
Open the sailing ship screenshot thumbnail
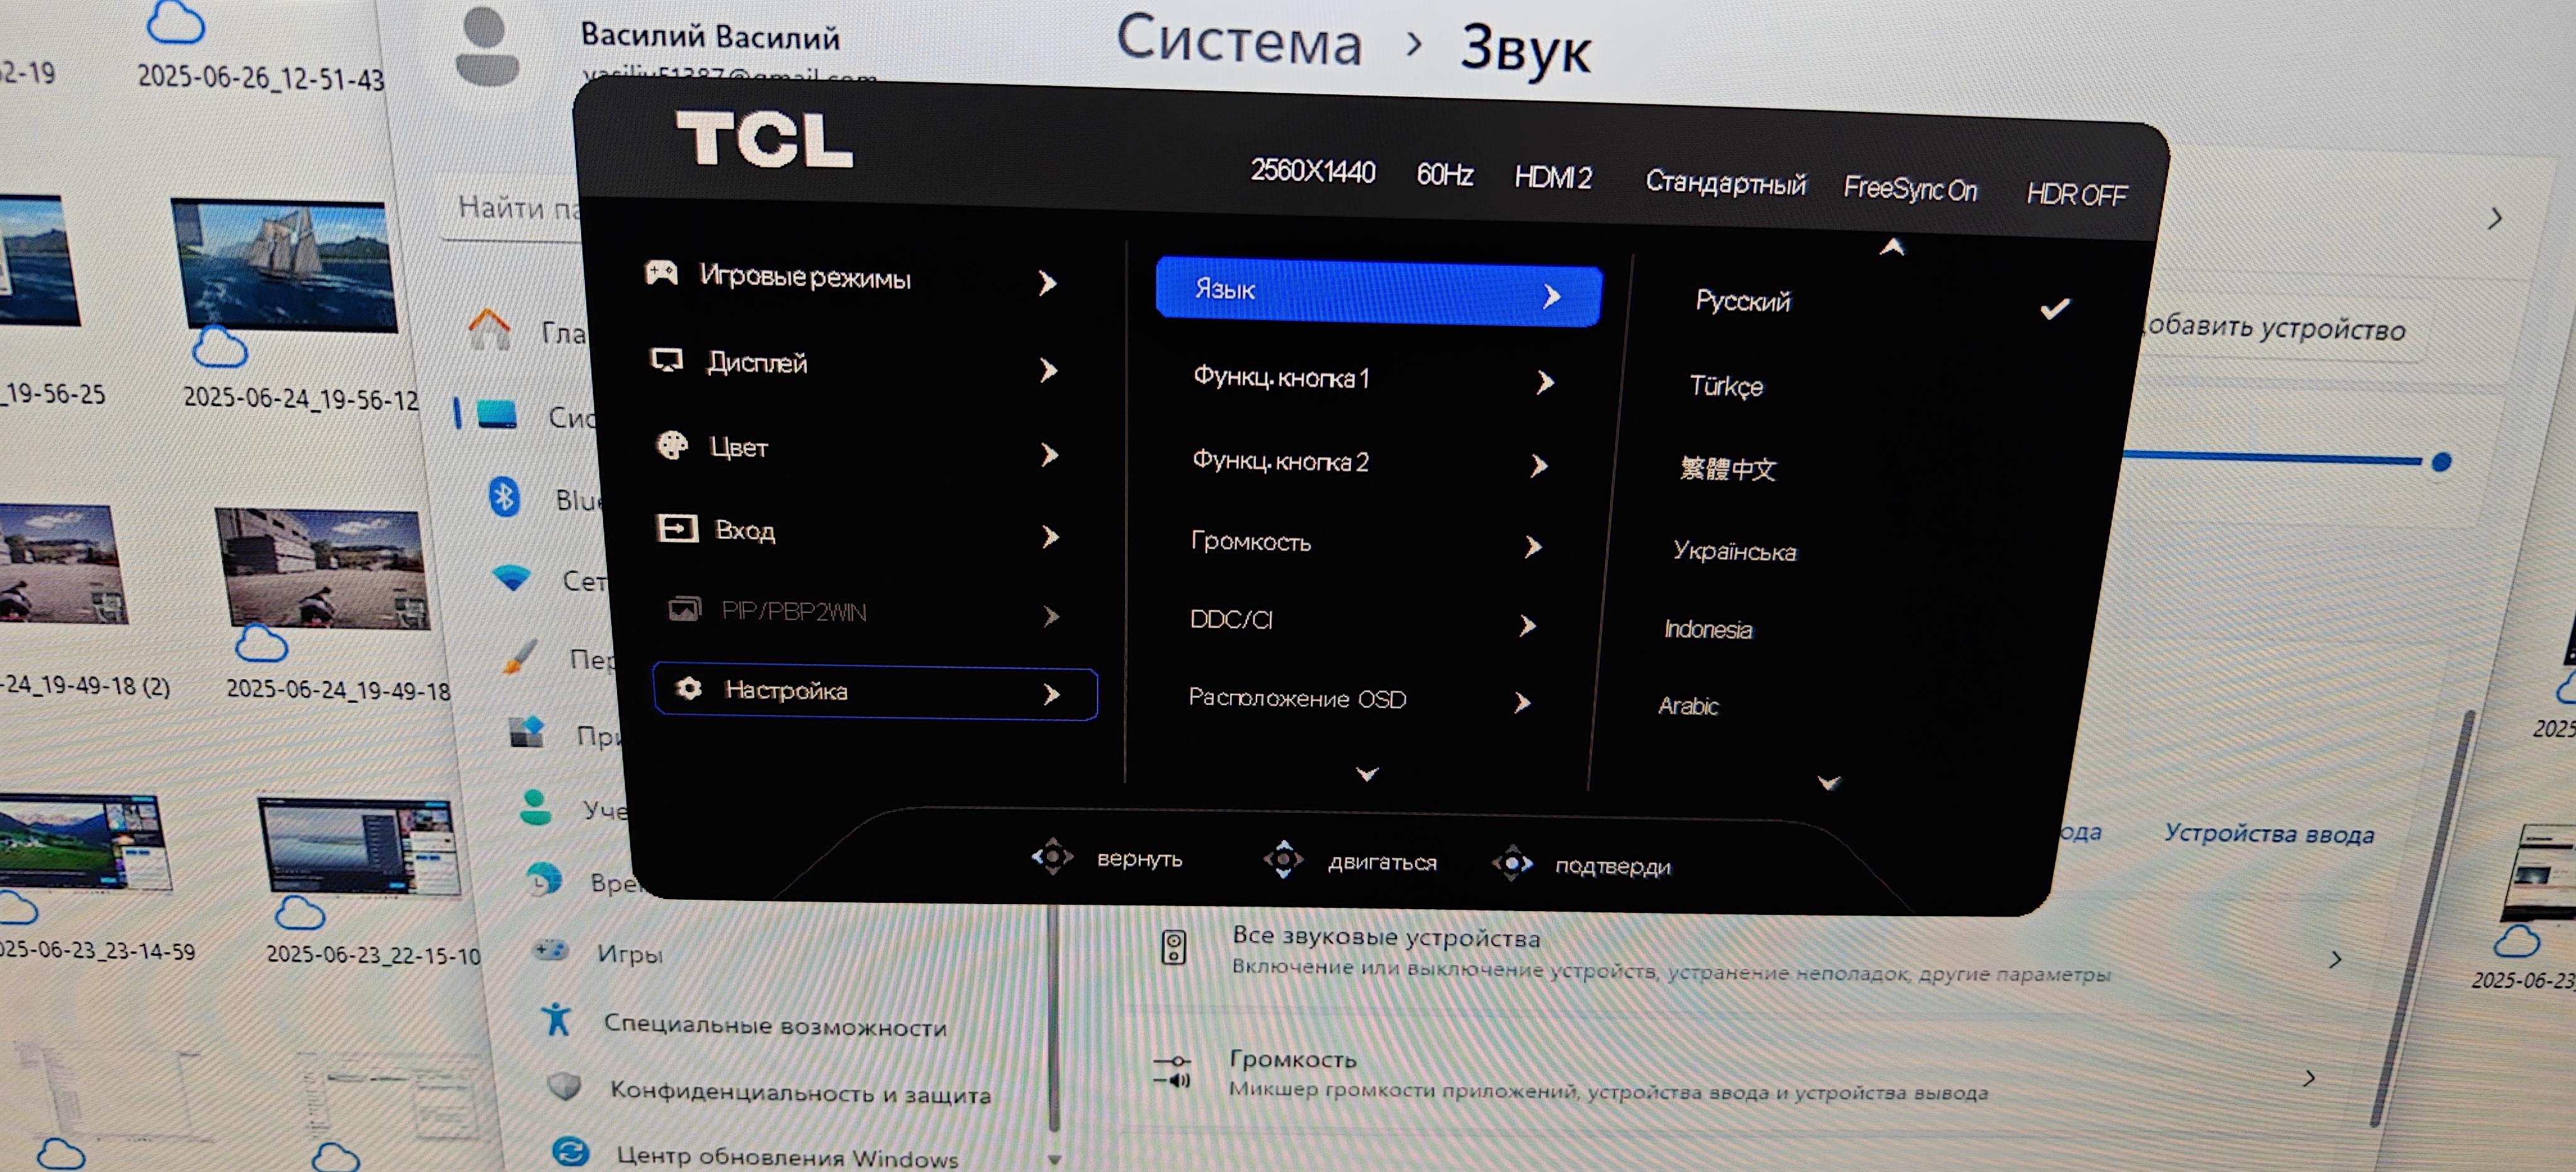click(285, 265)
